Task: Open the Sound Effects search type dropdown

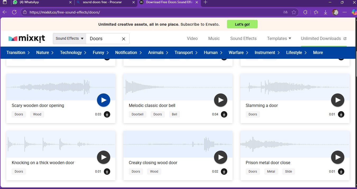Action: point(69,39)
